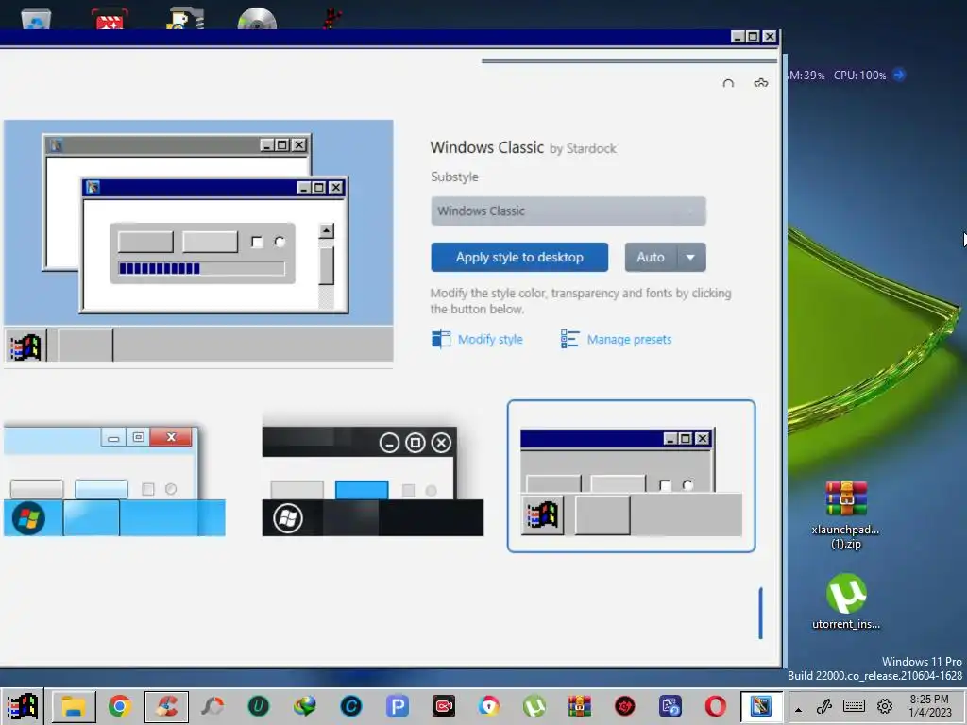Open WinRAR from the taskbar
The image size is (967, 725).
(x=580, y=706)
